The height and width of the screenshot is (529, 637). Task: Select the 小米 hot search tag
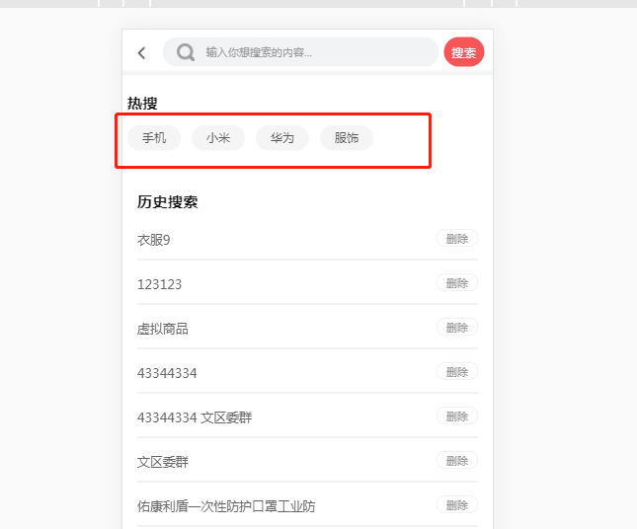coord(218,138)
